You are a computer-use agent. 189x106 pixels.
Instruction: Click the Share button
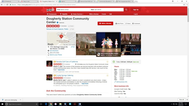[x=128, y=23]
